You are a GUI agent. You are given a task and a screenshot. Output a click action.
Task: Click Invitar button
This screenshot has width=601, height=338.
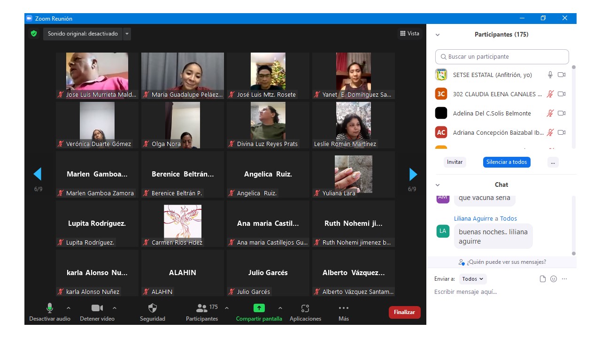pos(455,162)
